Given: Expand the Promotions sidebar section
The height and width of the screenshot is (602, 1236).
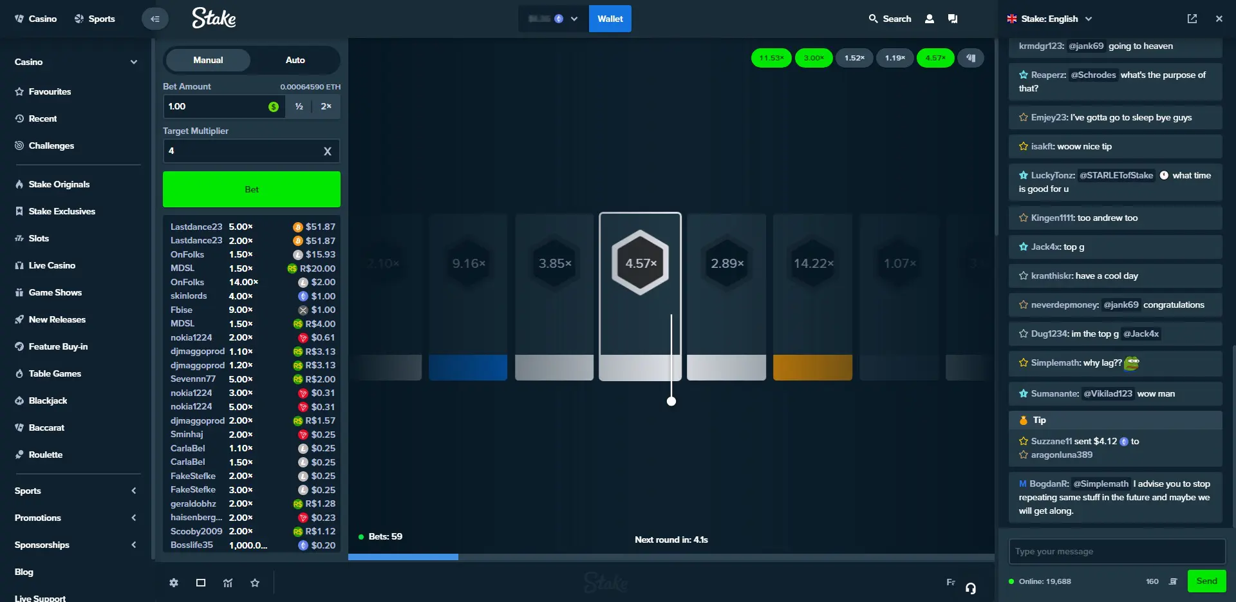Looking at the screenshot, I should coord(134,518).
